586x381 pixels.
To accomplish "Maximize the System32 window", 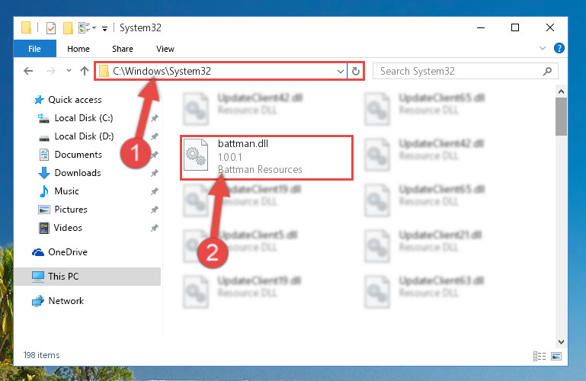I will pyautogui.click(x=515, y=27).
